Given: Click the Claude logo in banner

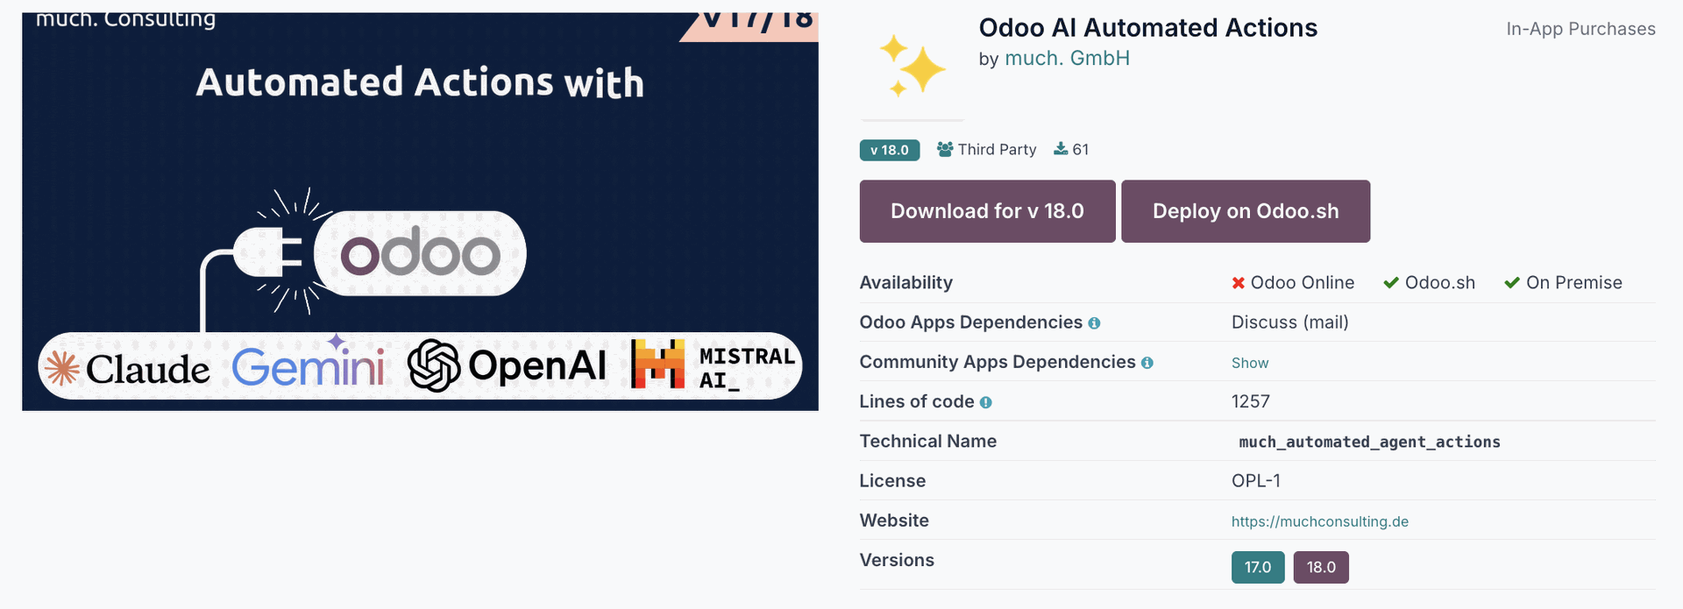Looking at the screenshot, I should pyautogui.click(x=127, y=369).
